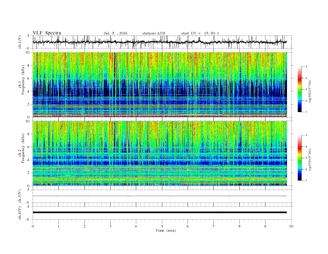Click the ch.1 spectrogram '4' kHz tick label
The height and width of the screenshot is (254, 328).
click(29, 91)
